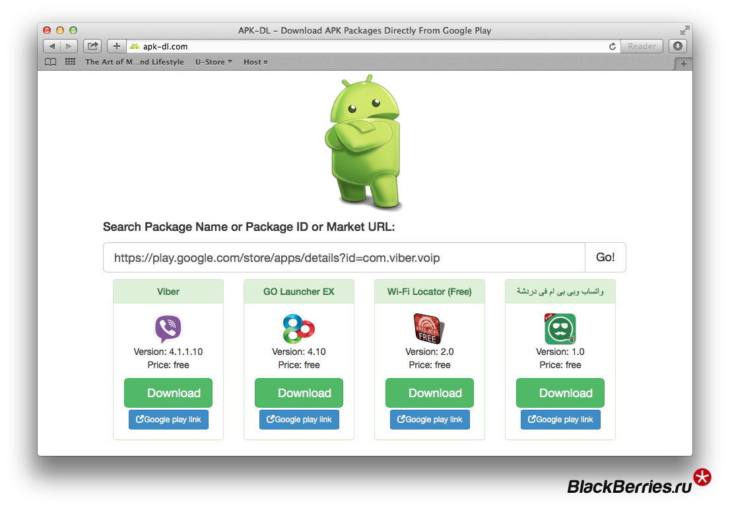730x508 pixels.
Task: Close the Safari window
Action: (47, 31)
